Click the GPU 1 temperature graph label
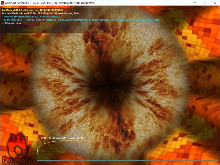Viewport: 220px width, 165px height. point(62,138)
